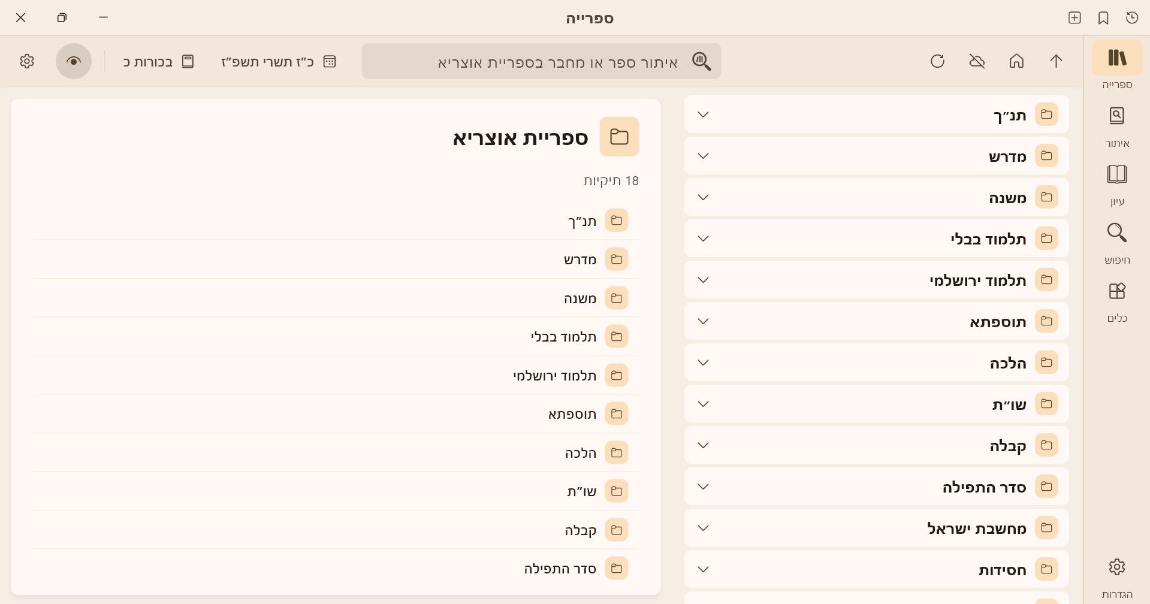This screenshot has height=604, width=1150.
Task: Add a new tab with plus icon
Action: [1074, 18]
